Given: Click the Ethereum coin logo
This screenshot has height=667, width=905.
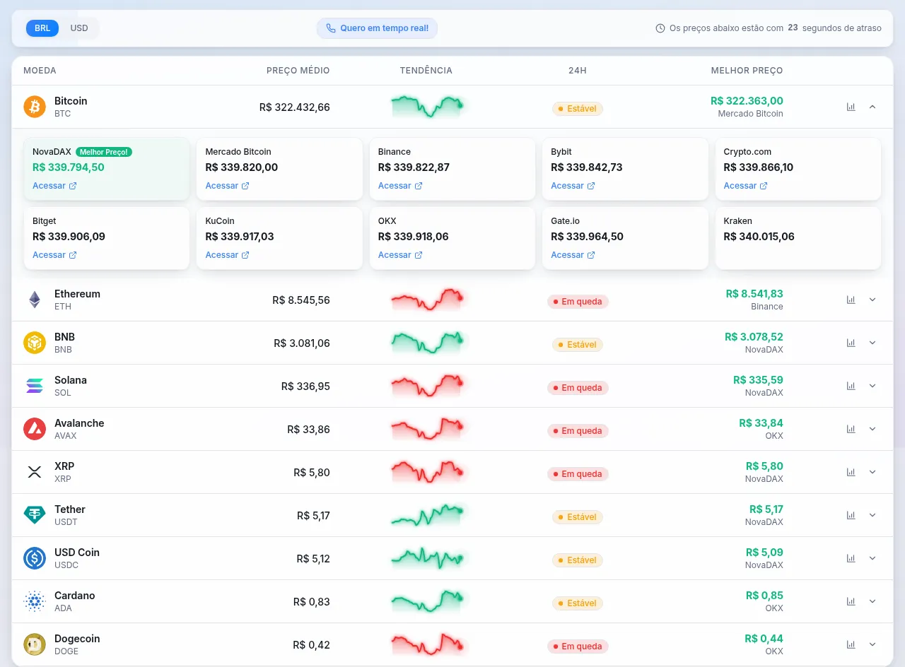Looking at the screenshot, I should 35,300.
